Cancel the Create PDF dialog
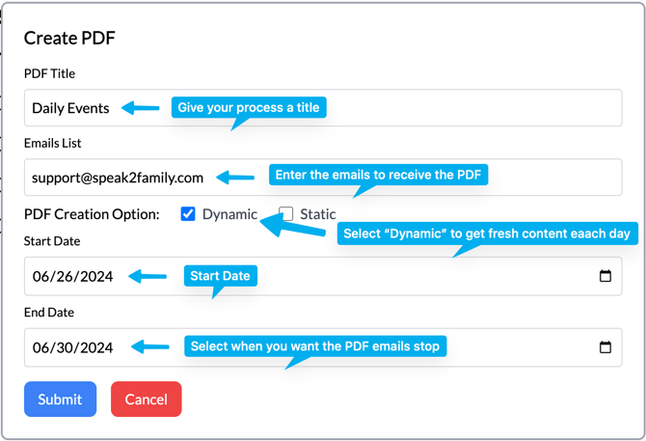646x441 pixels. 147,399
